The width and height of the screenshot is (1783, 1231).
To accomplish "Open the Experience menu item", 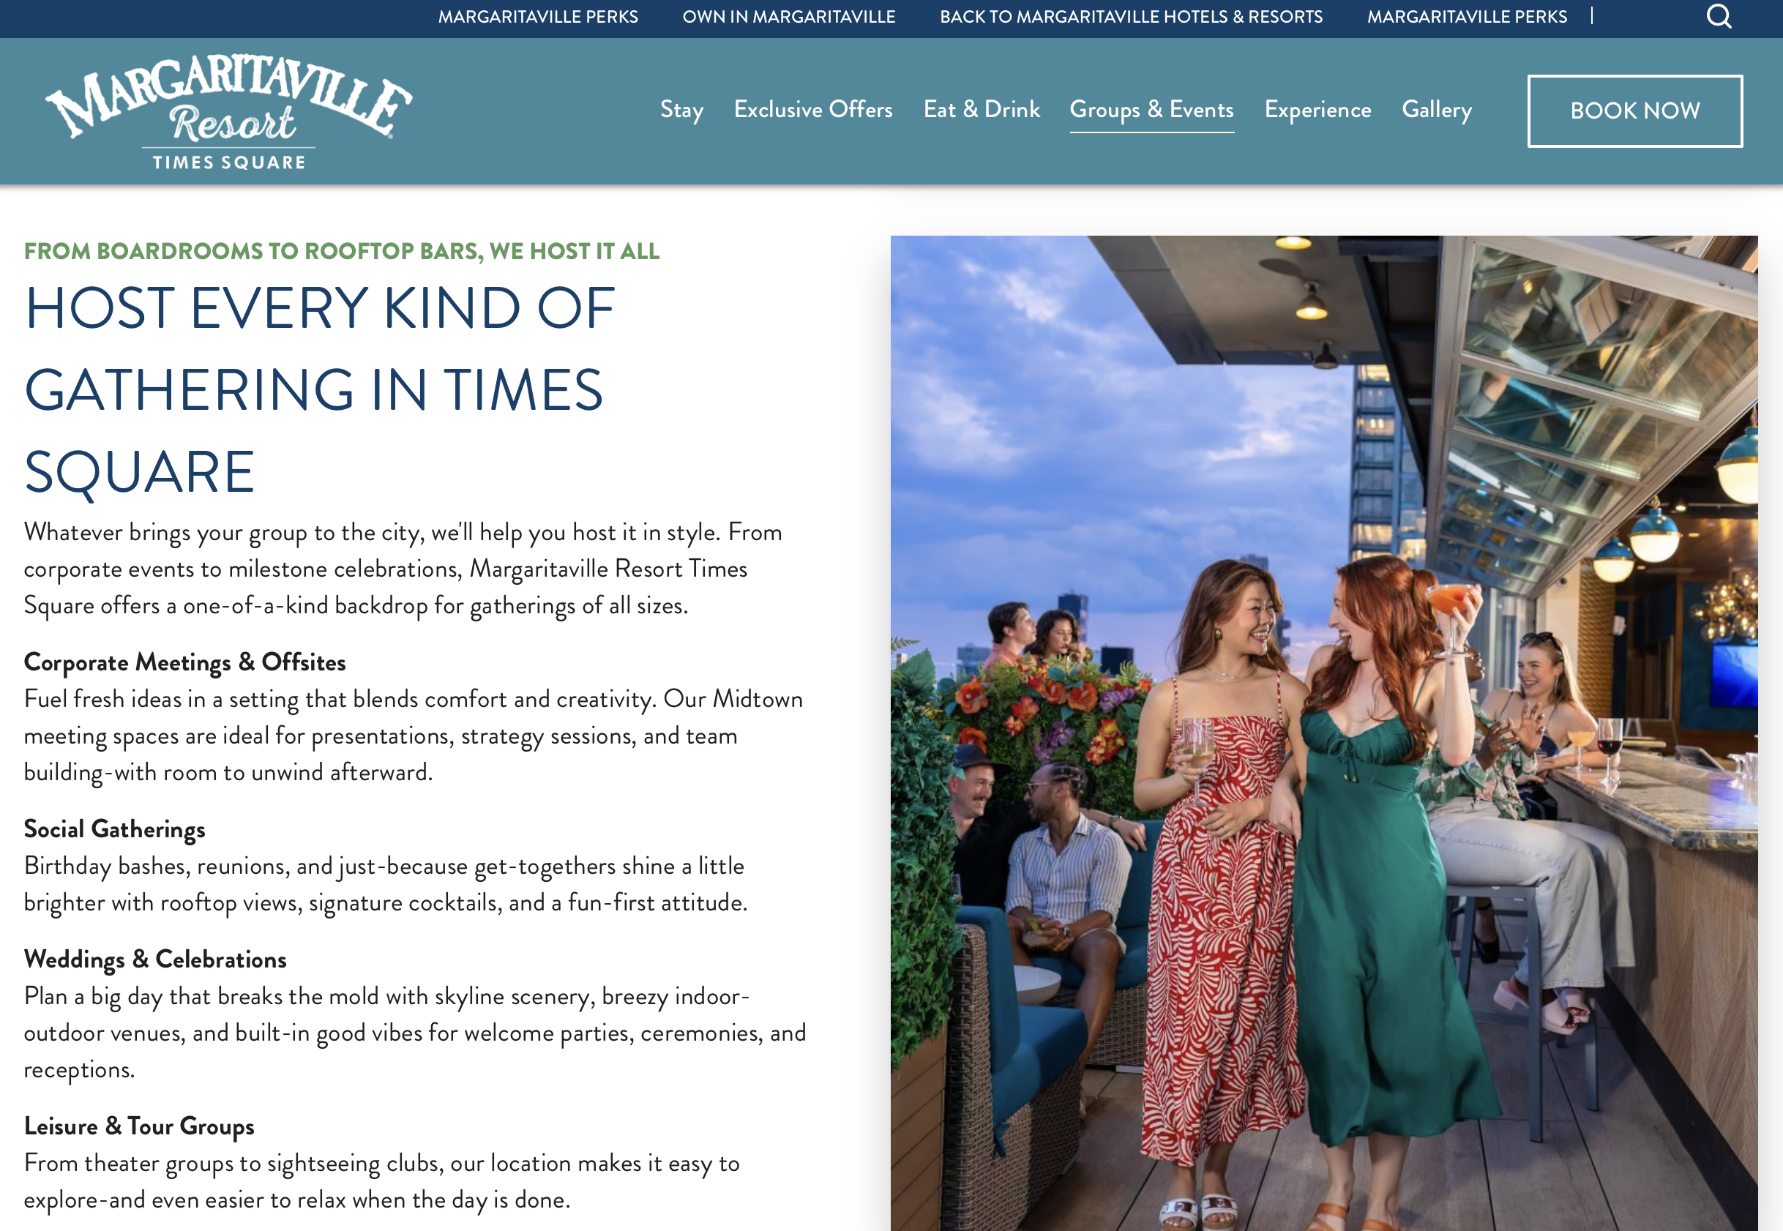I will click(x=1318, y=110).
